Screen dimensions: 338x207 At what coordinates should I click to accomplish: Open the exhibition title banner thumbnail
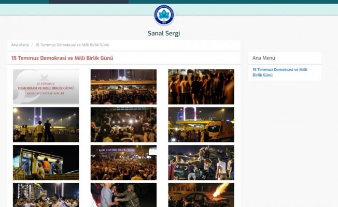click(46, 87)
